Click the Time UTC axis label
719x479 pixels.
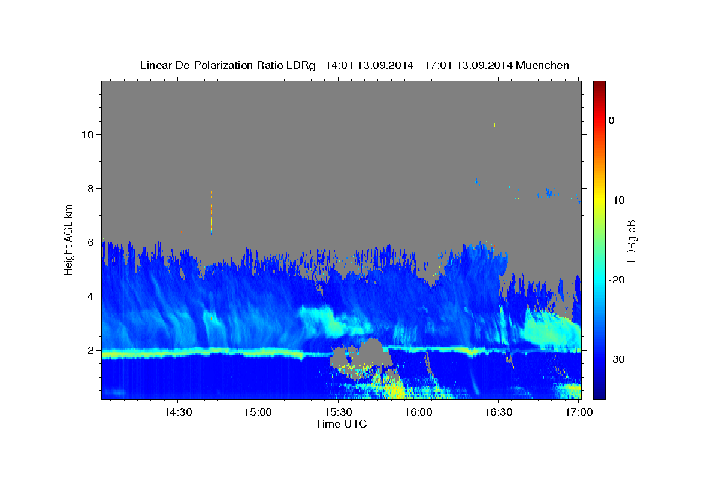[341, 424]
